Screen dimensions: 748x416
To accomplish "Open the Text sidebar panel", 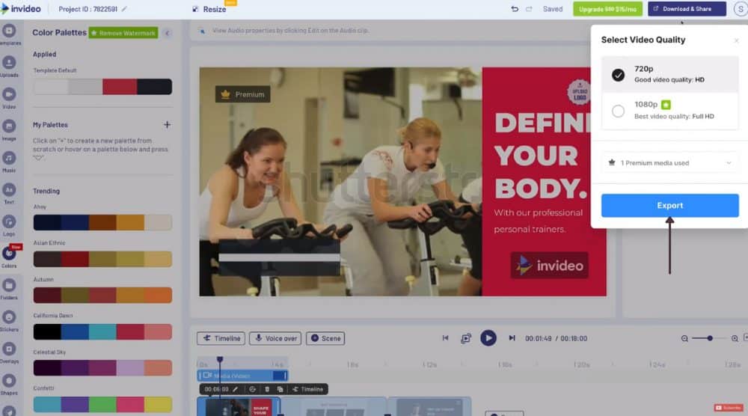I will coord(9,194).
